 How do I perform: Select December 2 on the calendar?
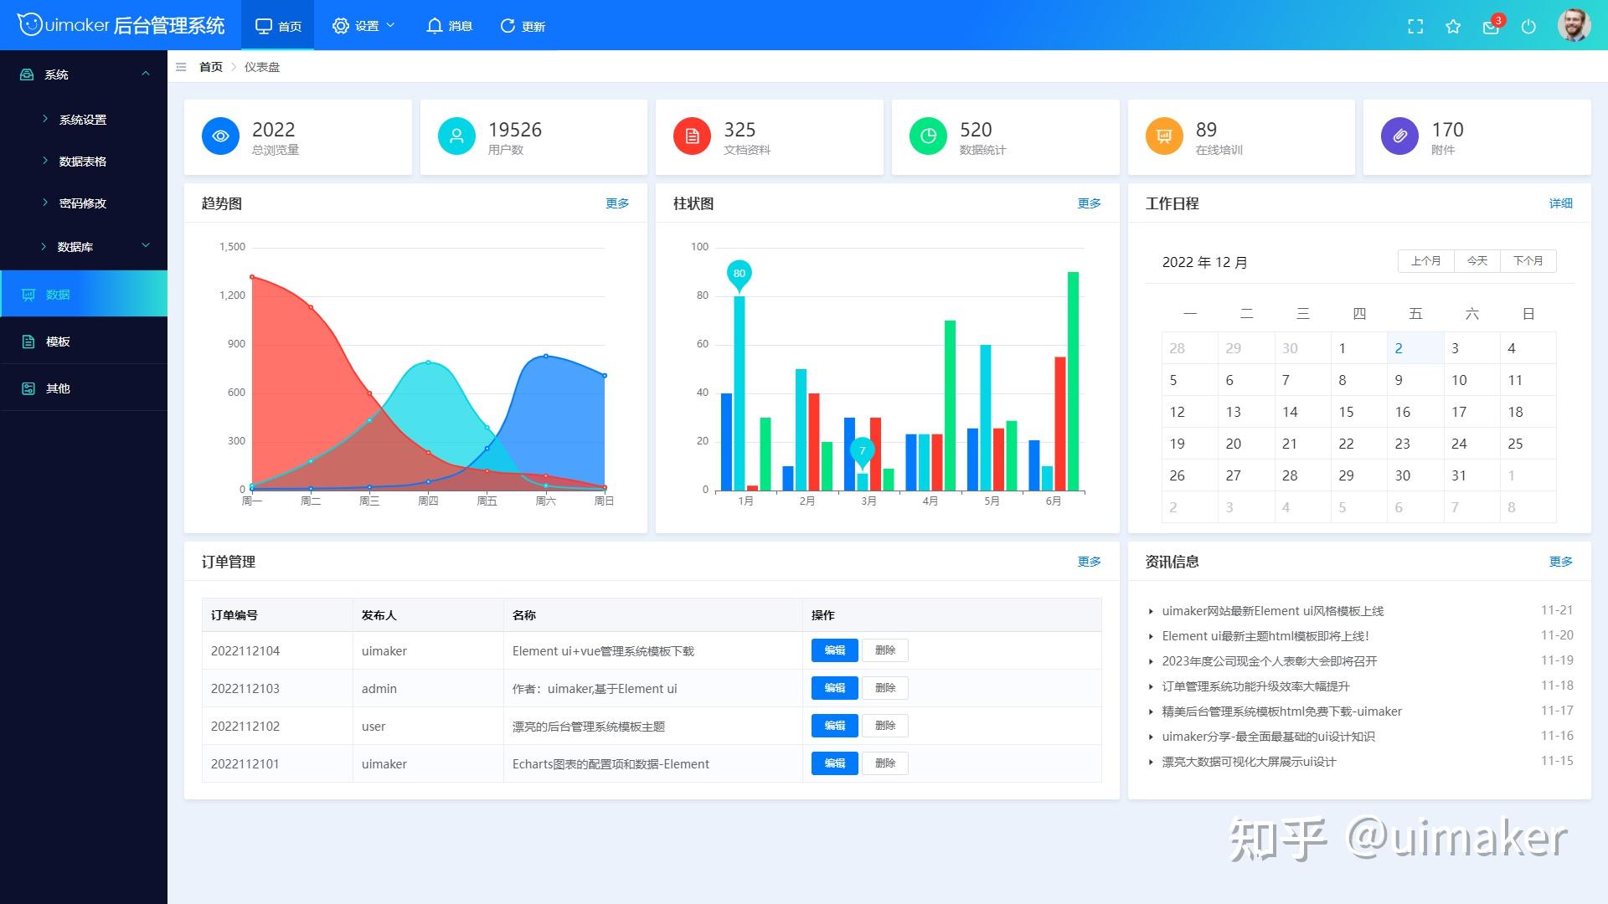pos(1415,348)
